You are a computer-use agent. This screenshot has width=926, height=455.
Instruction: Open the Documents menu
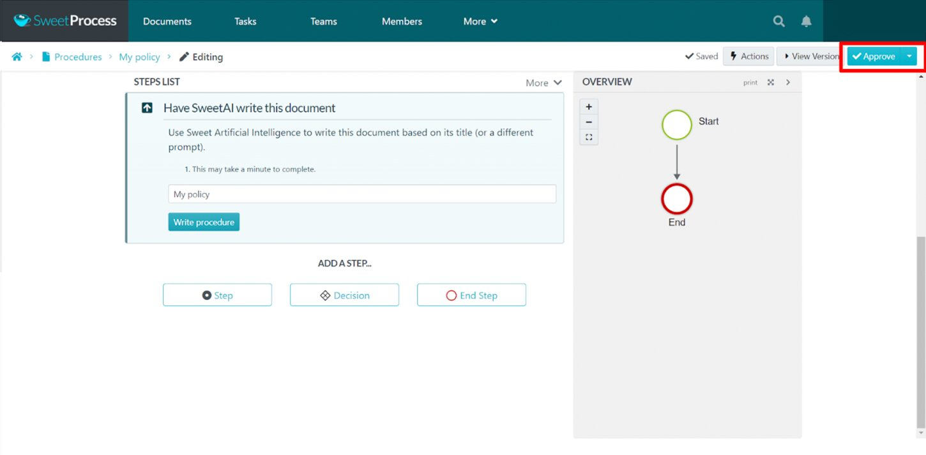click(167, 21)
